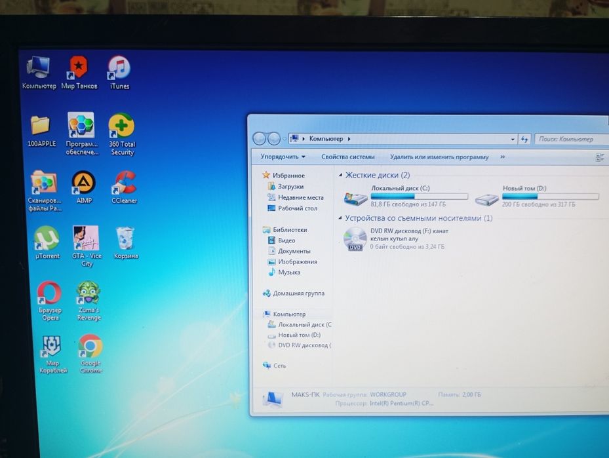Click the Память: 2,00 ГБ details entry
Screen dimensions: 609x458
(460, 394)
